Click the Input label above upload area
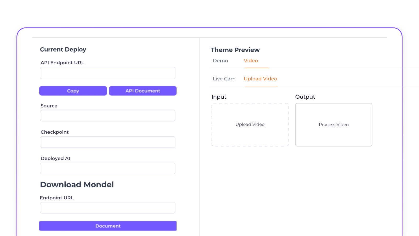Screen dimensions: 419x236 tap(219, 97)
